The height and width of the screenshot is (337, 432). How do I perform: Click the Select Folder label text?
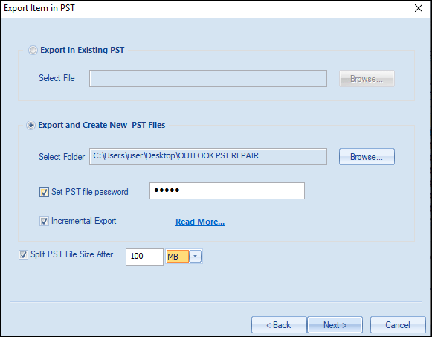62,157
